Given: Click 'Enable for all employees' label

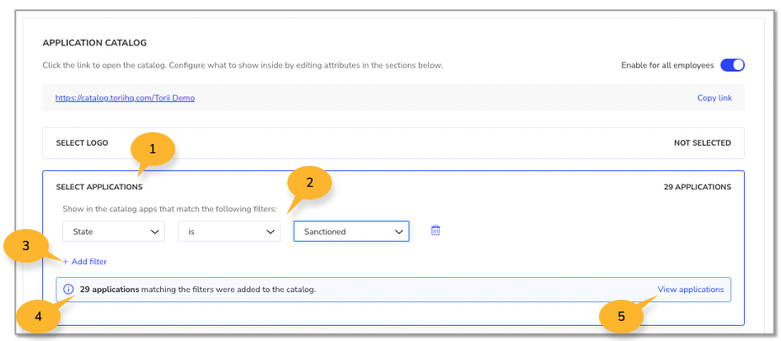Looking at the screenshot, I should tap(667, 65).
